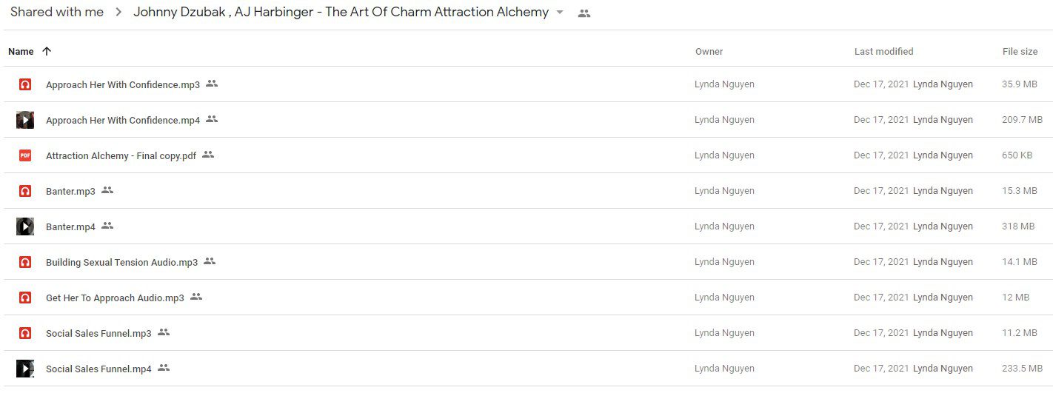Toggle sort direction arrow next to Name

point(47,51)
